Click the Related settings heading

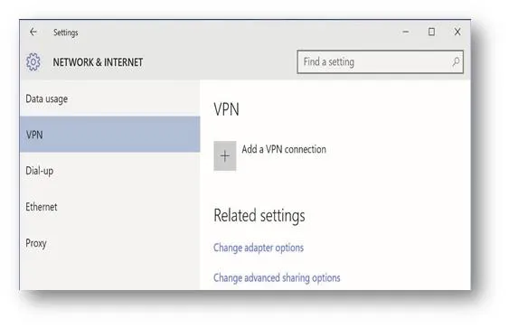259,216
